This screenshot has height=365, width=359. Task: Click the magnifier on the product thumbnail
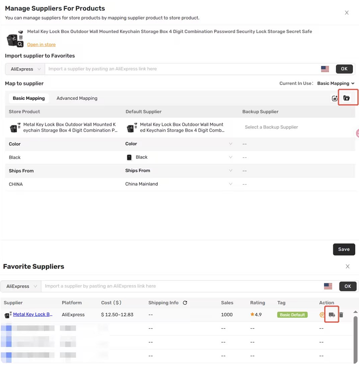pos(20,44)
